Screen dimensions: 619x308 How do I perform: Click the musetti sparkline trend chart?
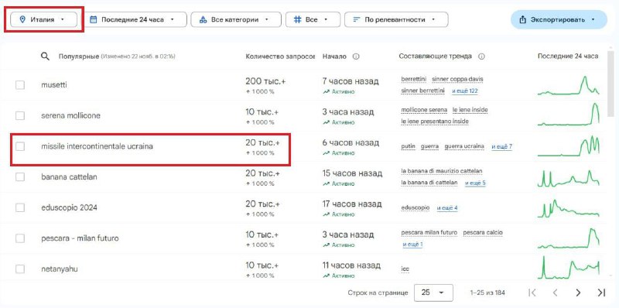(568, 86)
